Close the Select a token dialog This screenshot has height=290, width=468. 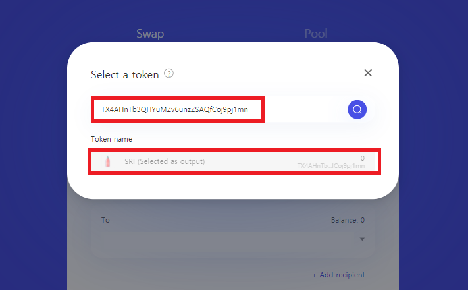tap(368, 73)
